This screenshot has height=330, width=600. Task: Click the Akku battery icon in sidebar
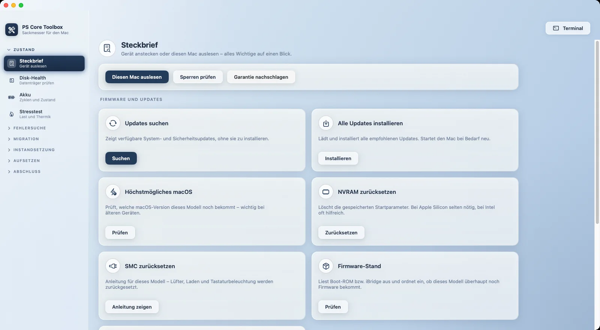click(12, 97)
